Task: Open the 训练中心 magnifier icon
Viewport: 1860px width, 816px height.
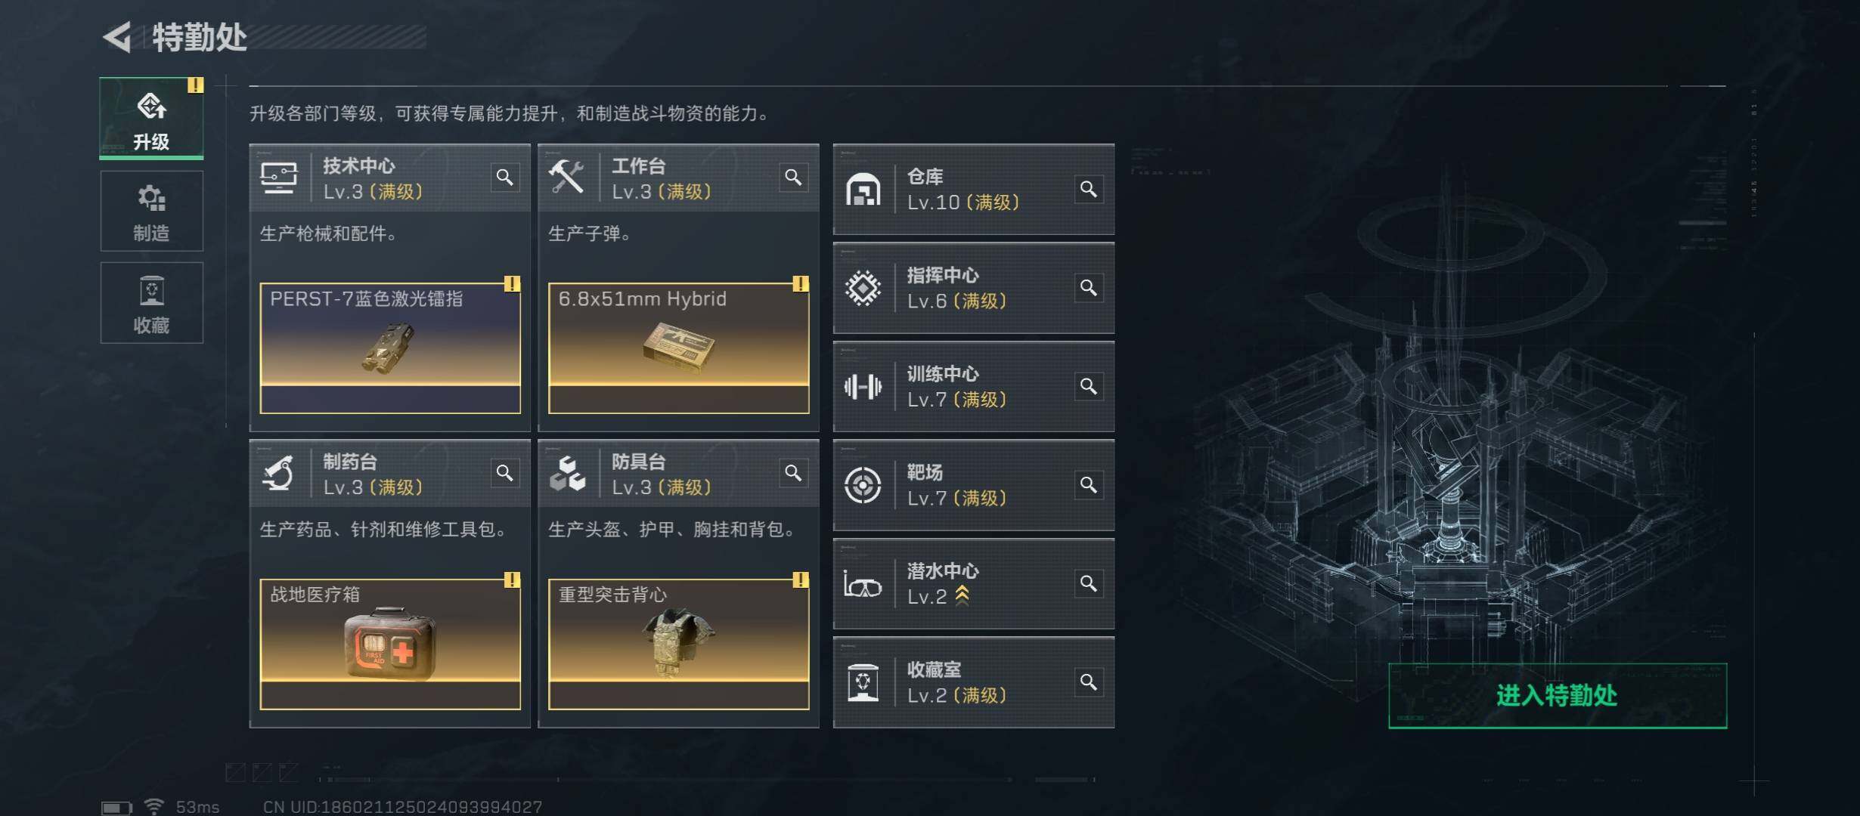Action: click(x=1089, y=386)
